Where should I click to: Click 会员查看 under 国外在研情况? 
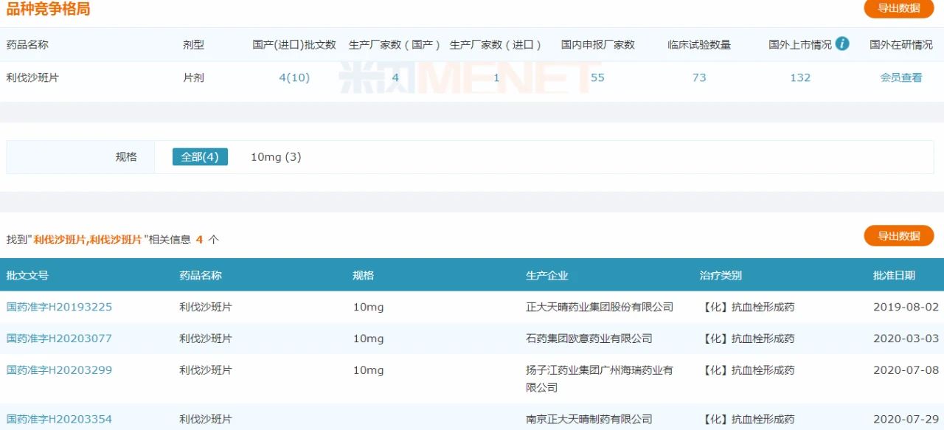[901, 77]
